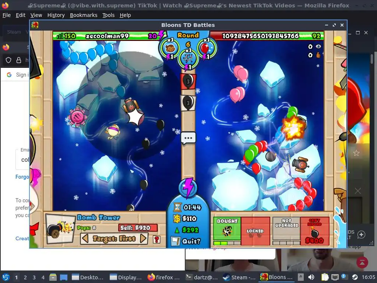Click the application menu icon in taskbar
The height and width of the screenshot is (283, 377).
click(6, 277)
